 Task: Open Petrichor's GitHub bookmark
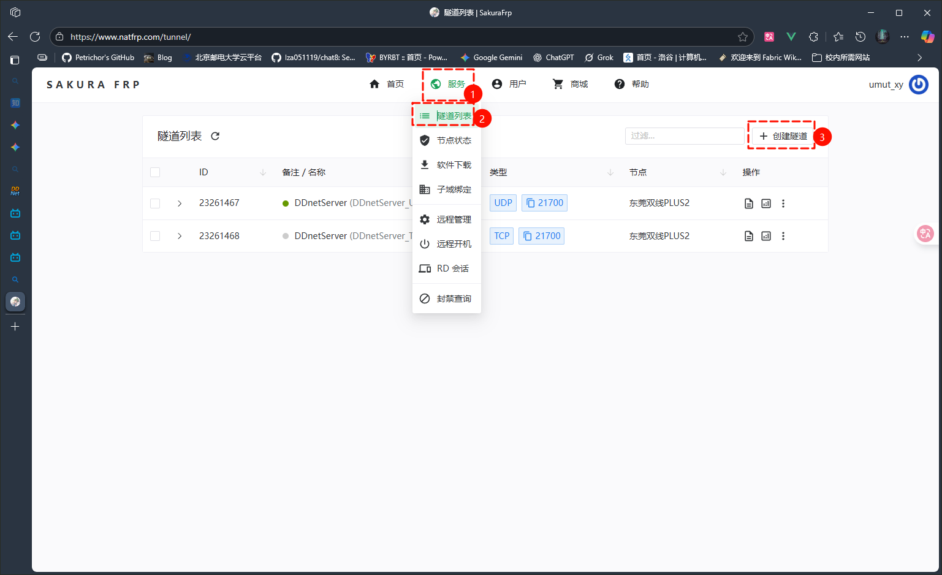click(x=98, y=58)
